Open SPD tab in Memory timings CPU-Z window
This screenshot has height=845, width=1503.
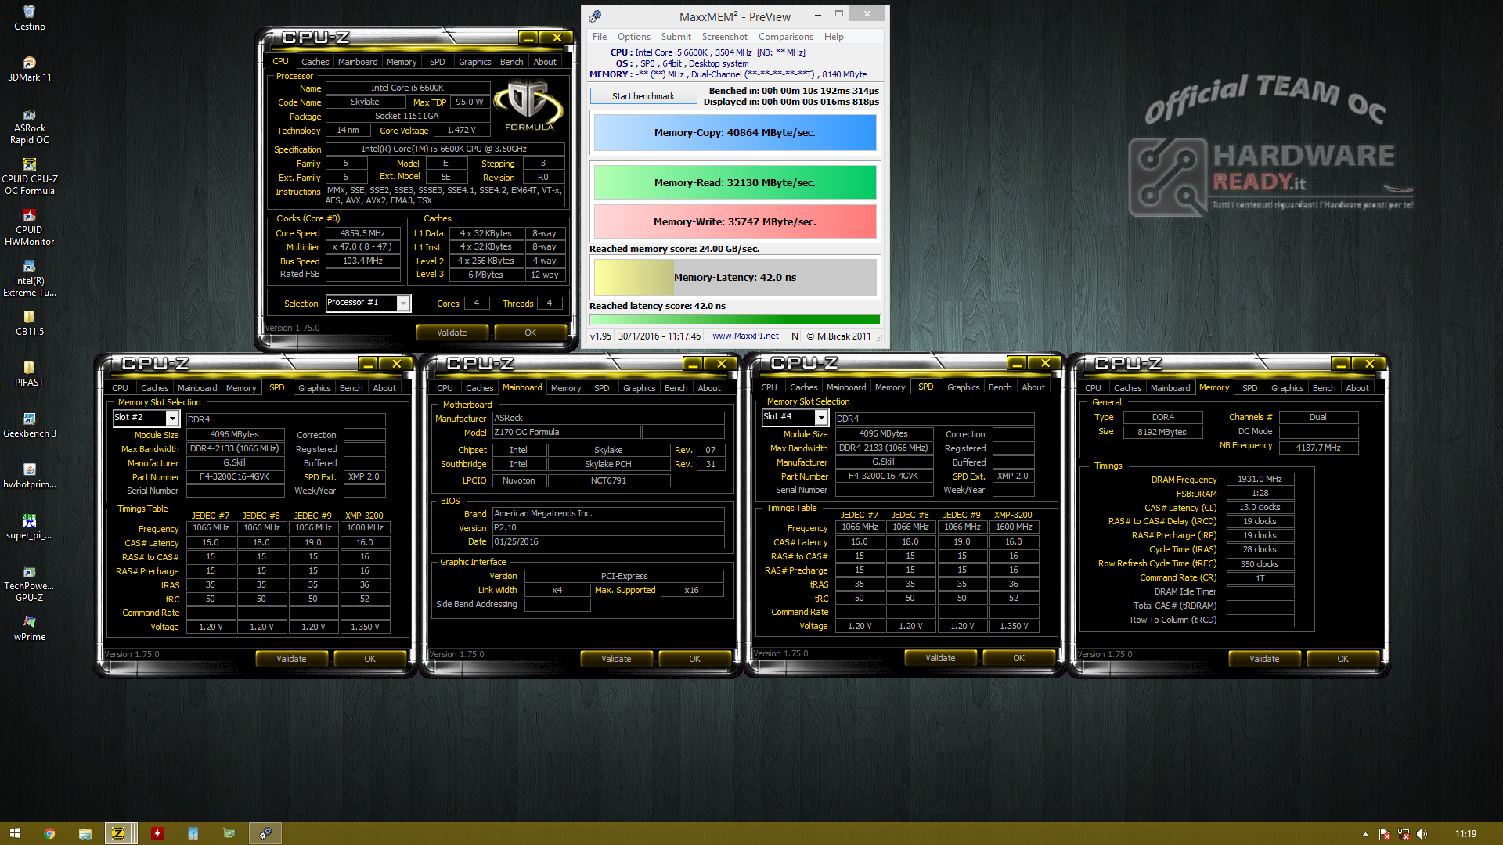click(1249, 388)
